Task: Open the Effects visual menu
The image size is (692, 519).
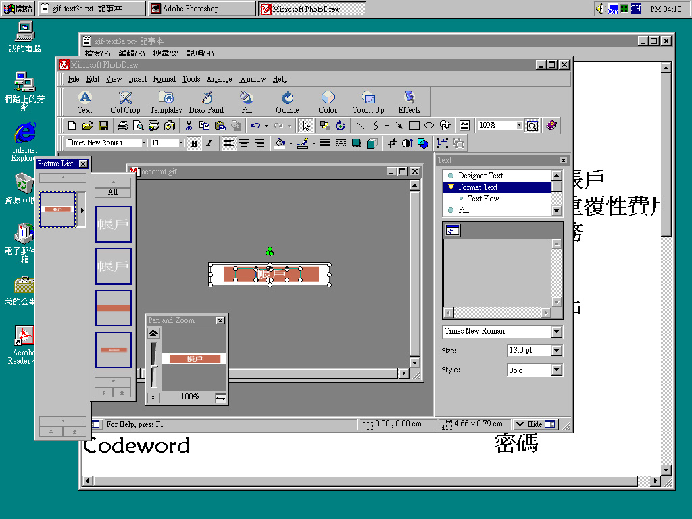Action: [x=409, y=103]
